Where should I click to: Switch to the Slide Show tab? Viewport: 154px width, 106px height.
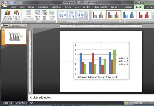(56, 7)
